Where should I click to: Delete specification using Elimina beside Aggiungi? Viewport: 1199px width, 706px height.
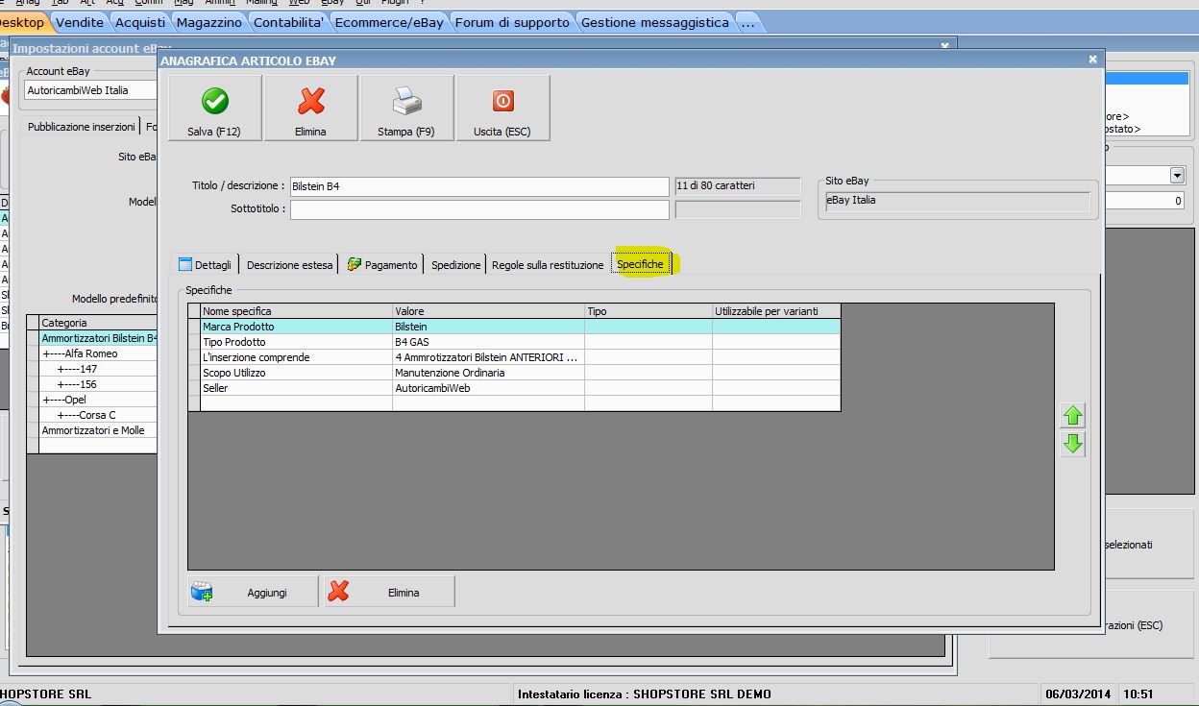pos(389,592)
